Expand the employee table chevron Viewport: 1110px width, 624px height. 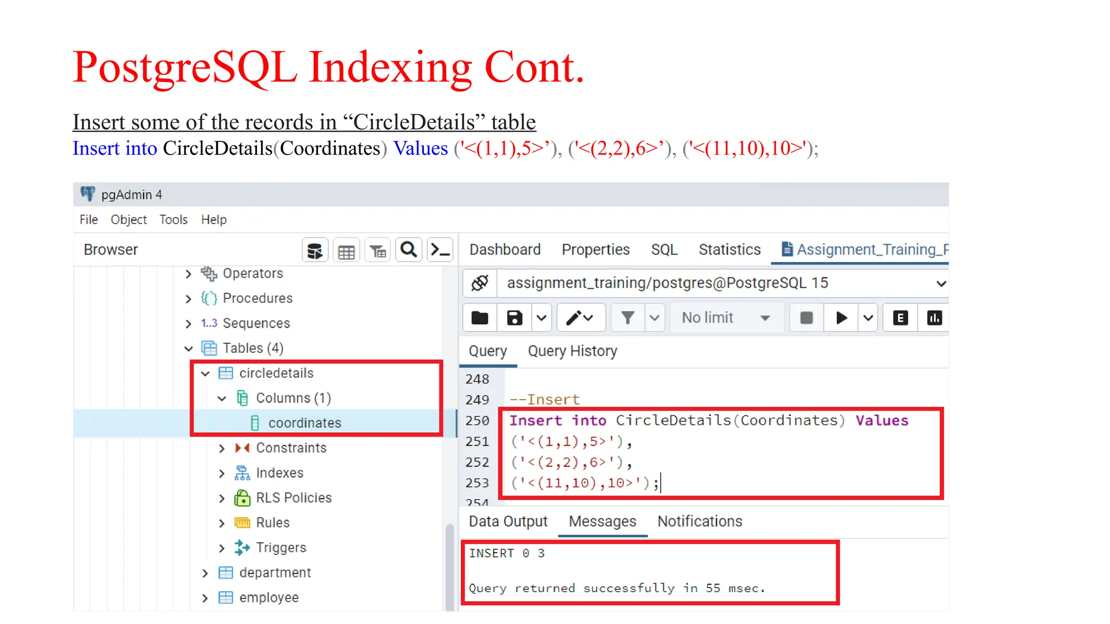[205, 598]
